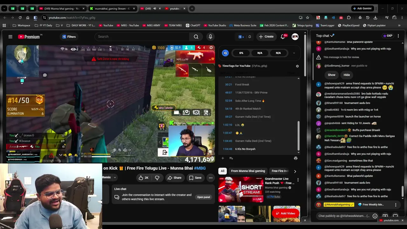Open the YouTube guide hamburger menu
The height and width of the screenshot is (229, 407).
coord(10,37)
